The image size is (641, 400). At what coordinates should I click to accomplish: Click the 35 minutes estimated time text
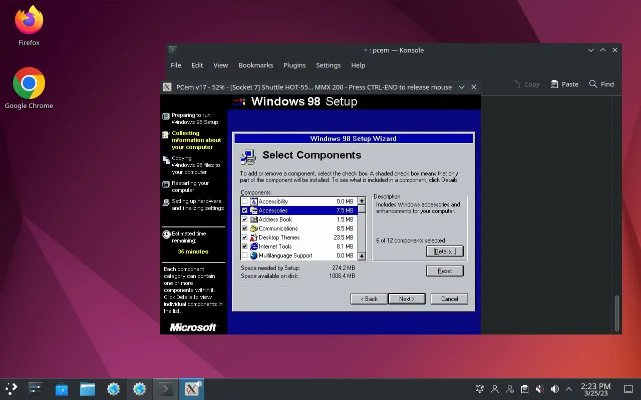pyautogui.click(x=193, y=251)
